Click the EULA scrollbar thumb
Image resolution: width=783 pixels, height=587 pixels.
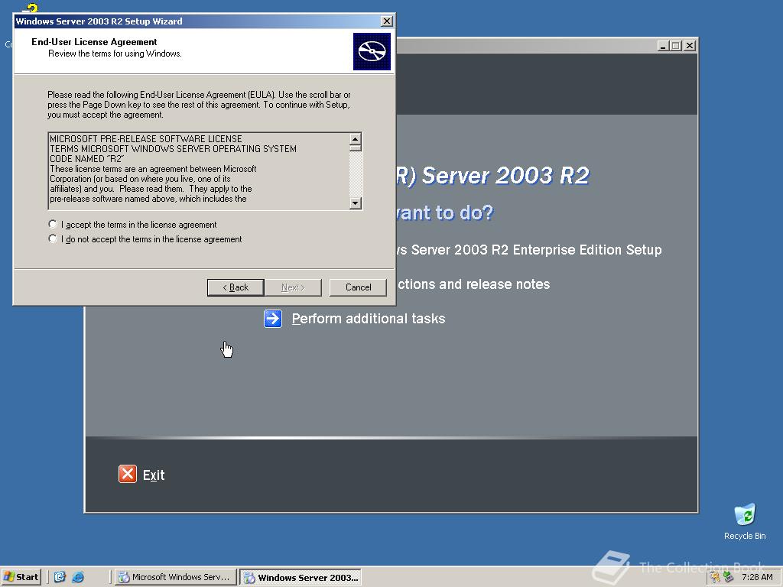pyautogui.click(x=355, y=148)
